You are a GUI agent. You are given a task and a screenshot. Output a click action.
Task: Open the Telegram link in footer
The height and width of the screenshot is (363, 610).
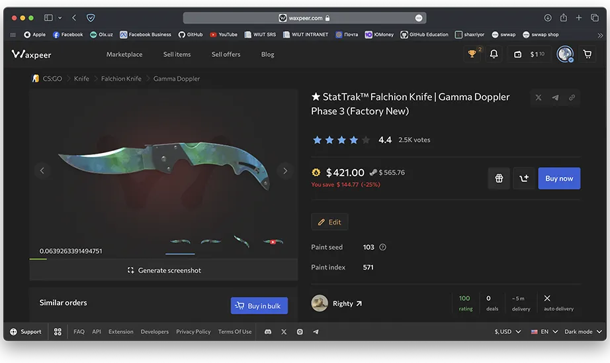(316, 332)
